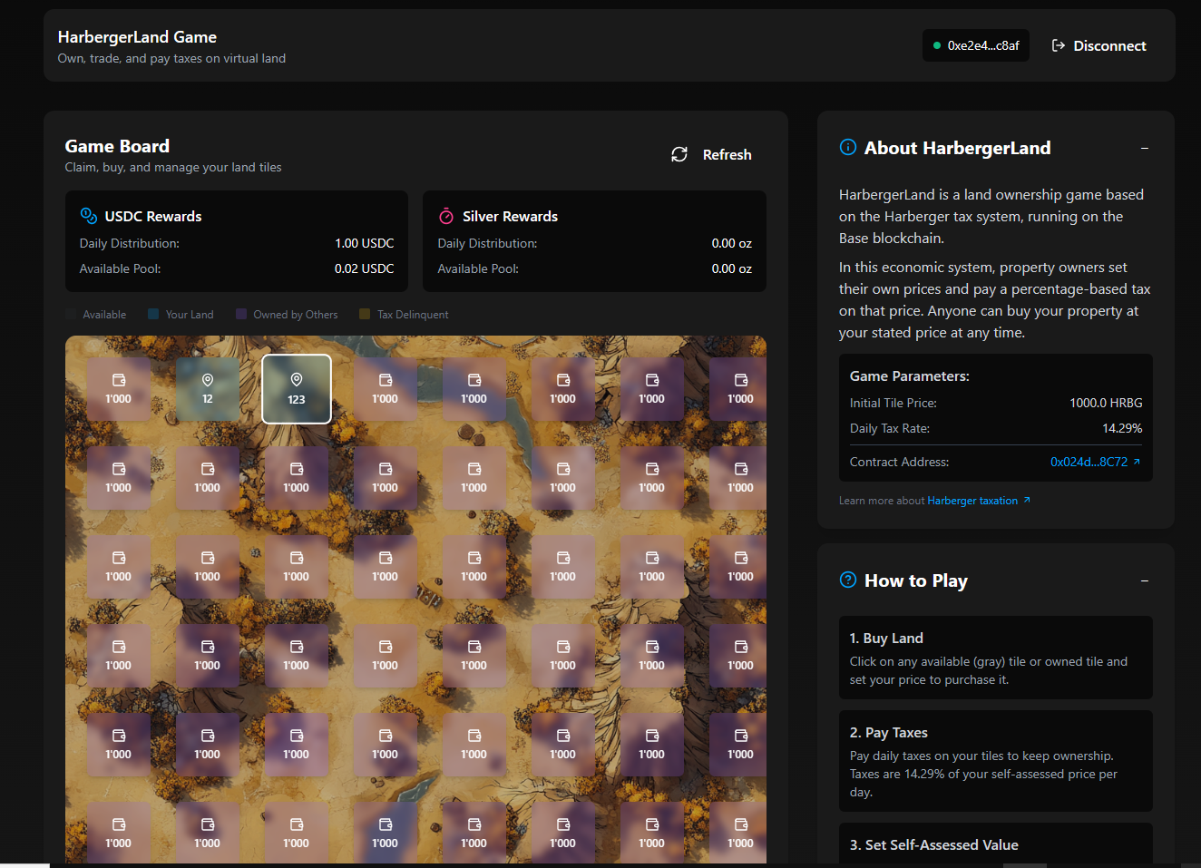Select the tile directly below the 123 tile
1201x868 pixels.
click(297, 478)
